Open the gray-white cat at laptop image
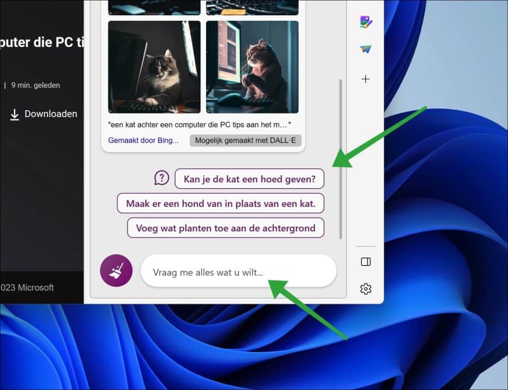Image resolution: width=508 pixels, height=390 pixels. tap(154, 67)
